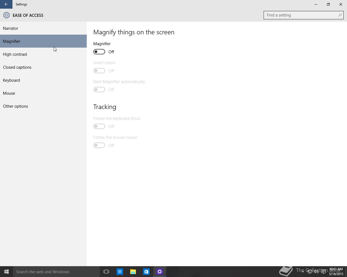Click the Invert colors label
Image resolution: width=347 pixels, height=277 pixels.
104,63
